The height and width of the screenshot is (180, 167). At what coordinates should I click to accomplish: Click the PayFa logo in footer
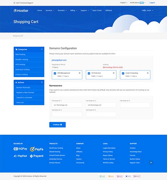tap(37, 149)
